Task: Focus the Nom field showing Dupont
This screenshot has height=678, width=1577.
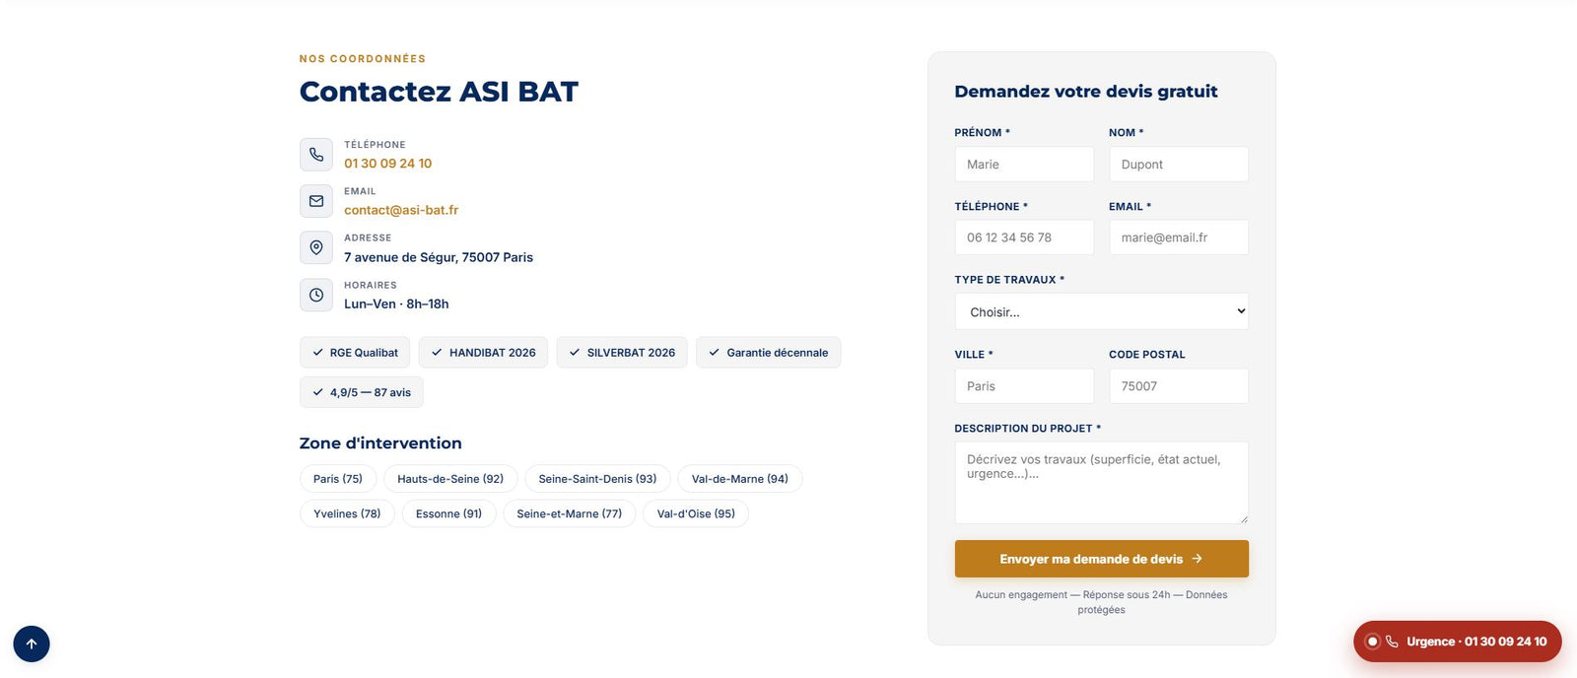Action: point(1179,165)
